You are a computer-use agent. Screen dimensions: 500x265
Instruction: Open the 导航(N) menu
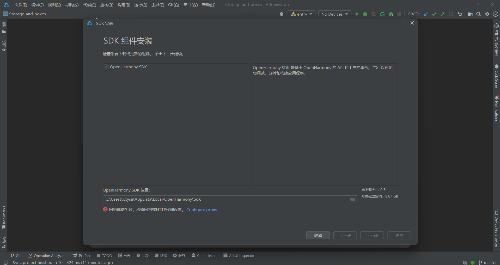[72, 5]
